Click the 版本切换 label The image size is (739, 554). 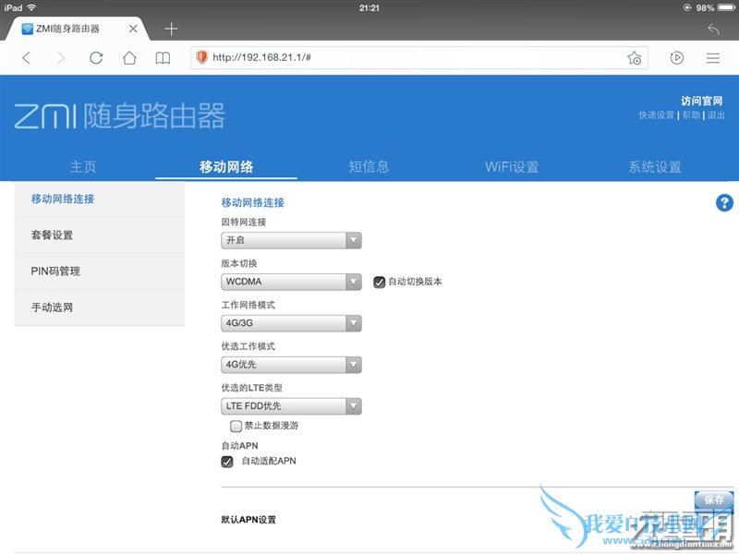239,263
